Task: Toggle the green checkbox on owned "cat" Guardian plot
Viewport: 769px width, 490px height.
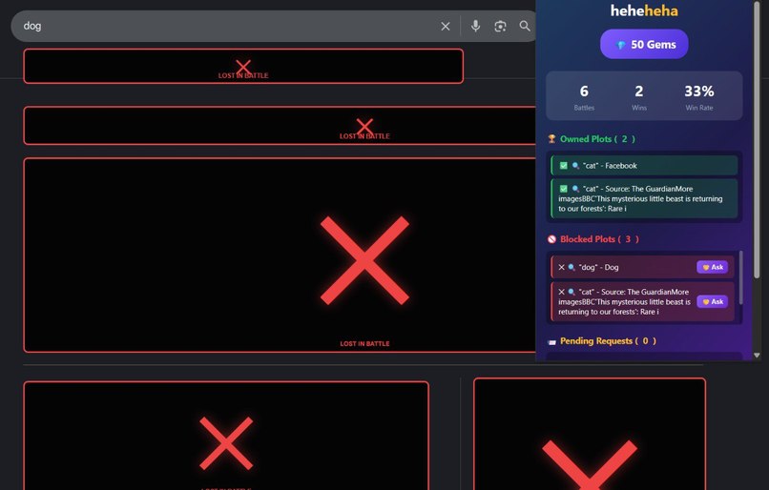Action: pyautogui.click(x=564, y=189)
